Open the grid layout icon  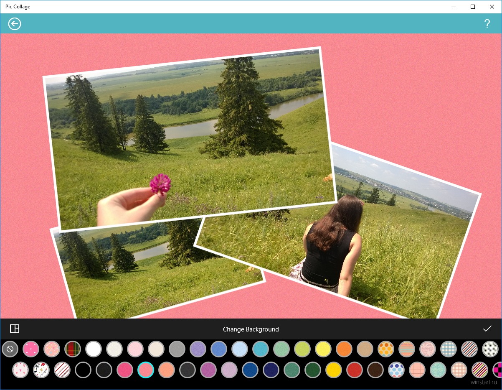(x=15, y=329)
